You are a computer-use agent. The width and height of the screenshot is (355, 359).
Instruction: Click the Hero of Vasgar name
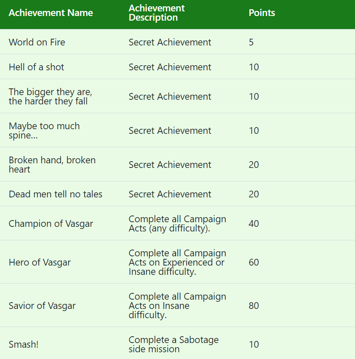40,262
